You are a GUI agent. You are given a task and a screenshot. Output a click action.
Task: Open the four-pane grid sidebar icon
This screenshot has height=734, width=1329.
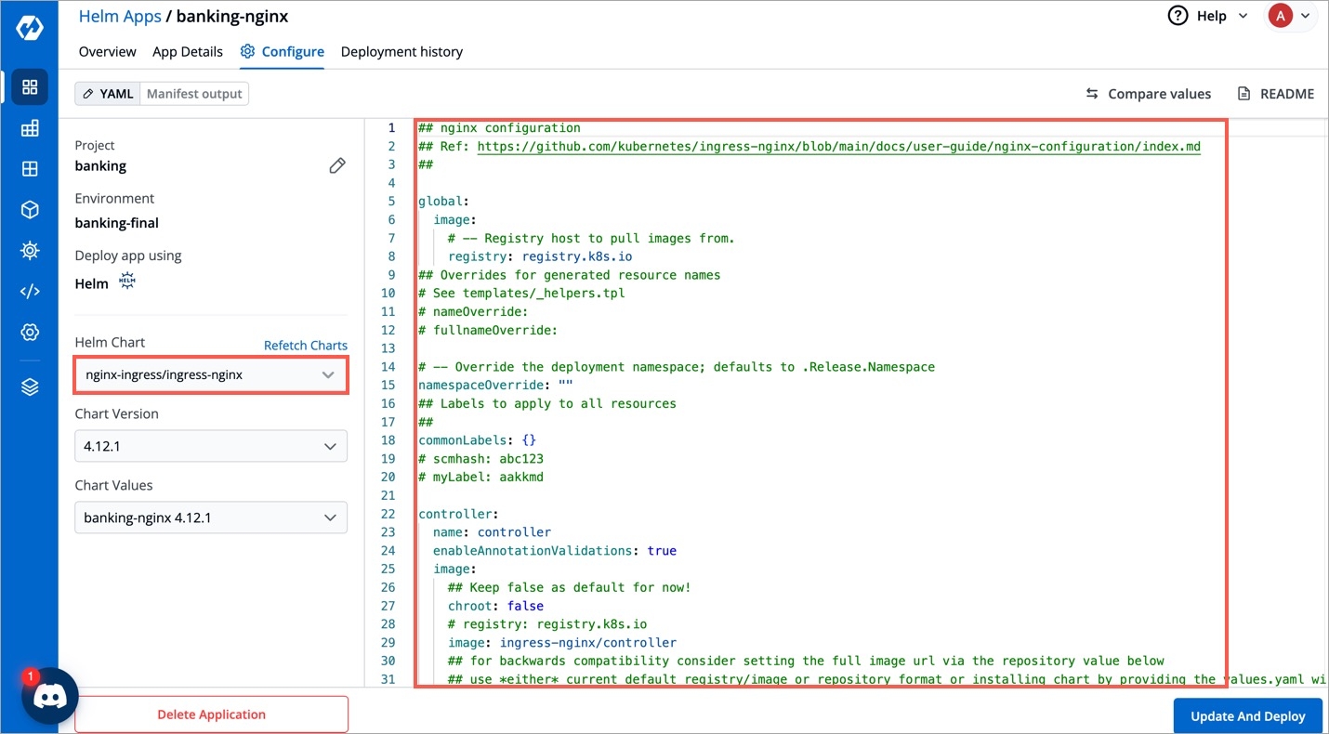(x=30, y=169)
